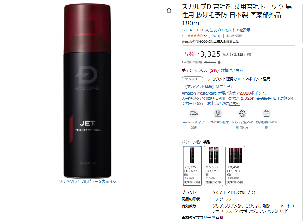Open the 1,873 reviews count link
This screenshot has height=221, width=303.
click(x=214, y=36)
